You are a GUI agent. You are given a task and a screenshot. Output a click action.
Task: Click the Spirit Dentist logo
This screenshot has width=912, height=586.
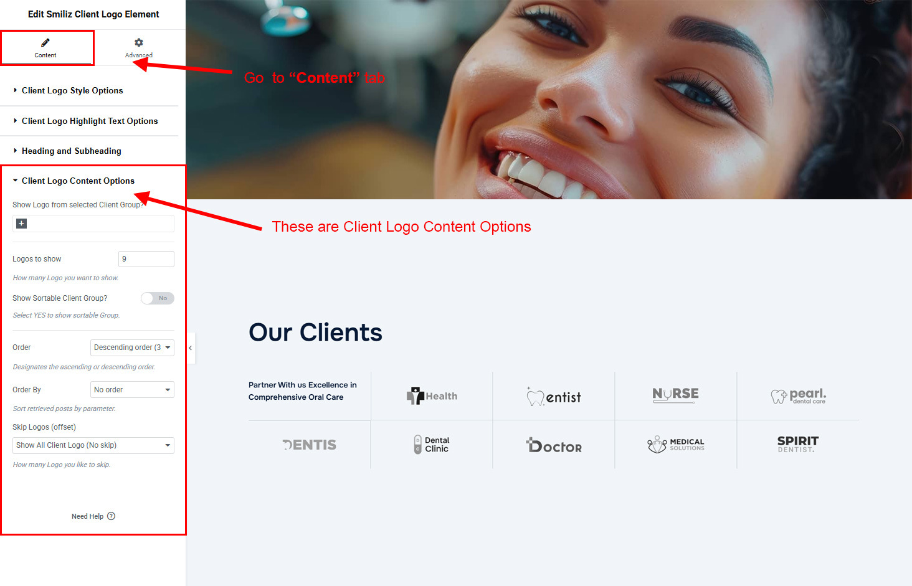(798, 444)
